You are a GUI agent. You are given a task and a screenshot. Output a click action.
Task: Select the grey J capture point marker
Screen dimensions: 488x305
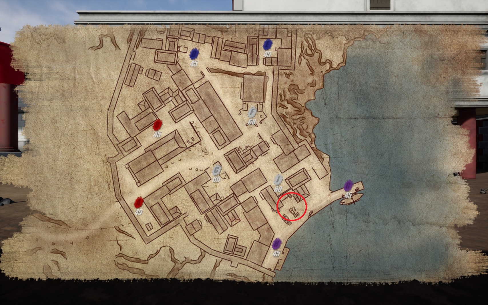[x=278, y=180]
